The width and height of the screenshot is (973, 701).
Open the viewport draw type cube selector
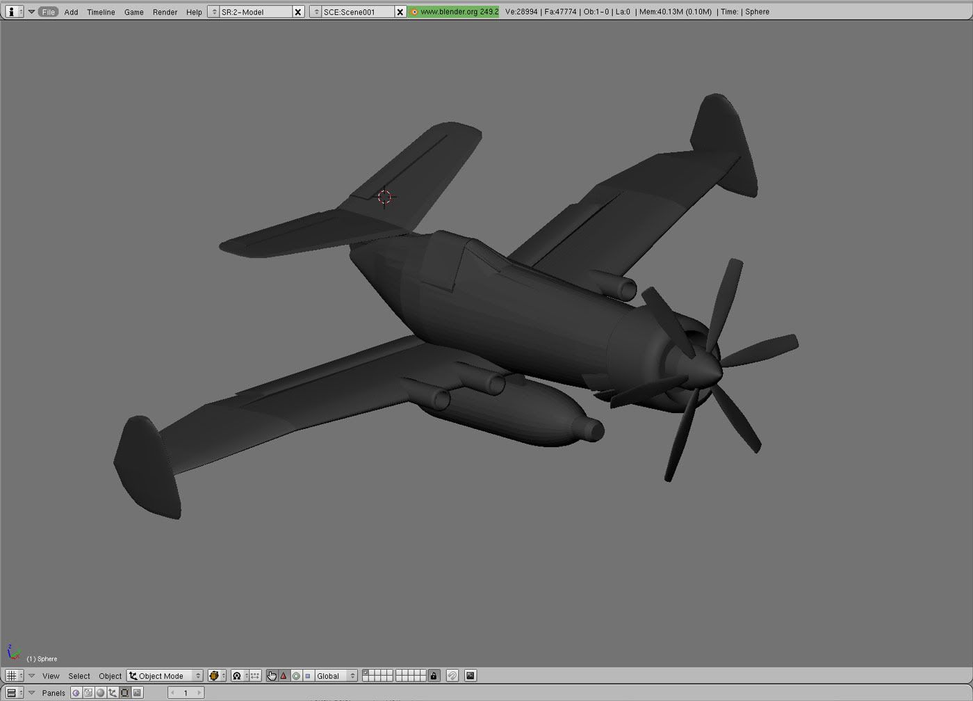[217, 675]
